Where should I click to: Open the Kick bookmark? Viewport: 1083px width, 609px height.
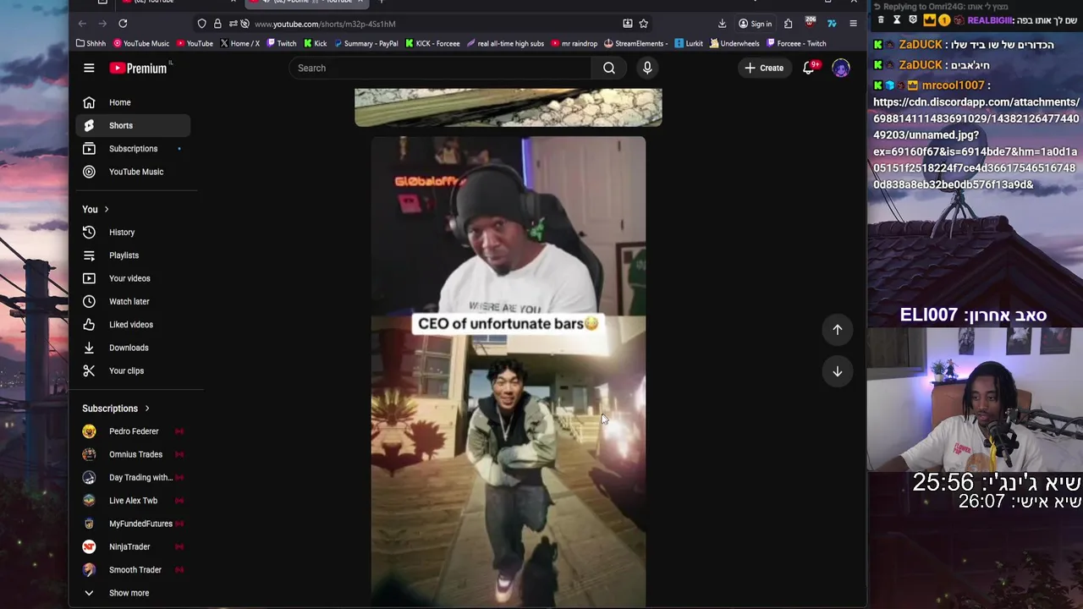(315, 43)
